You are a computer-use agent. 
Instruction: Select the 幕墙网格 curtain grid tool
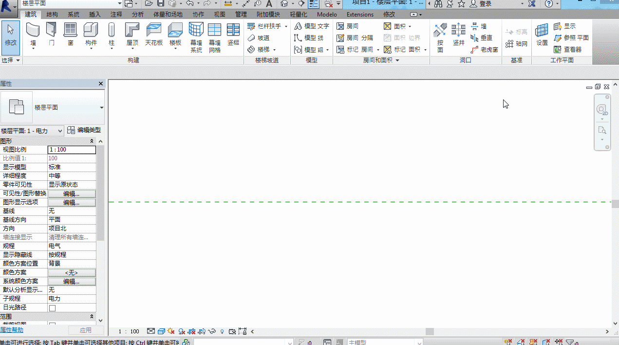215,38
